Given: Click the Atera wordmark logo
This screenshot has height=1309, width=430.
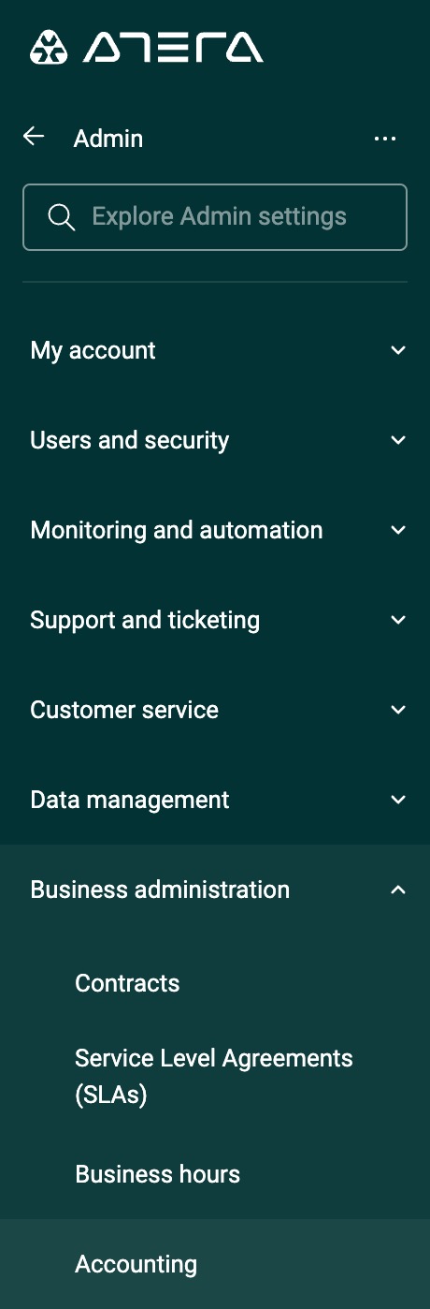Looking at the screenshot, I should pos(174,47).
